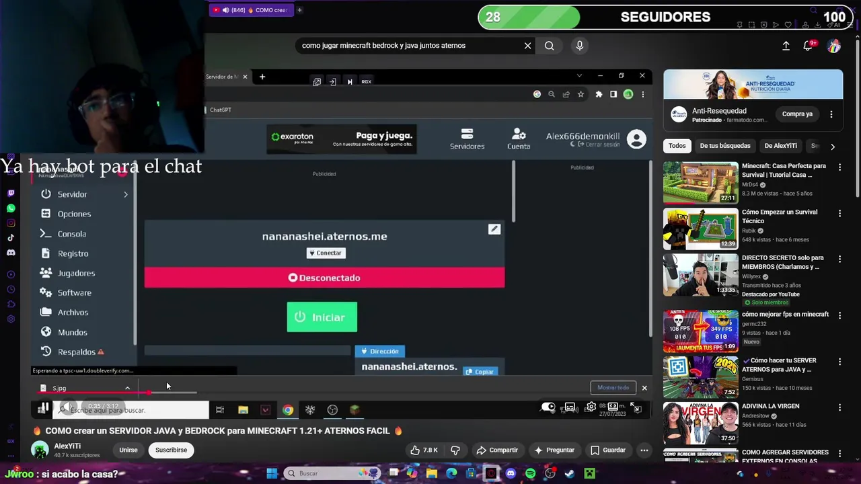This screenshot has height=484, width=861.
Task: Open the Casa Perfecta video thumbnail
Action: click(x=700, y=182)
